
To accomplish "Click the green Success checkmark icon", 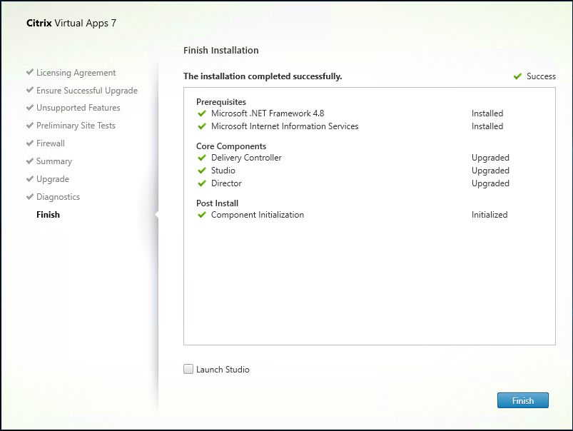I will point(517,76).
